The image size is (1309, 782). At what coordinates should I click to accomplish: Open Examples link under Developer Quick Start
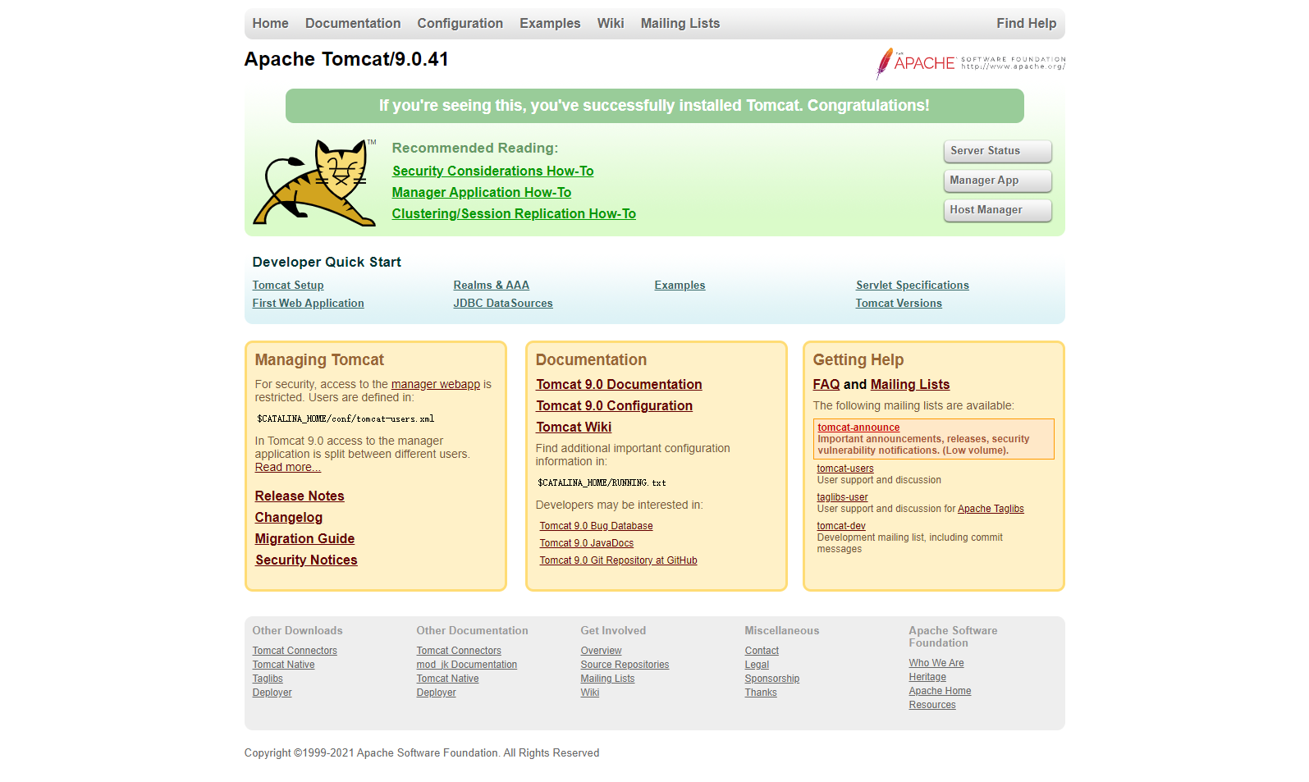[x=680, y=286]
